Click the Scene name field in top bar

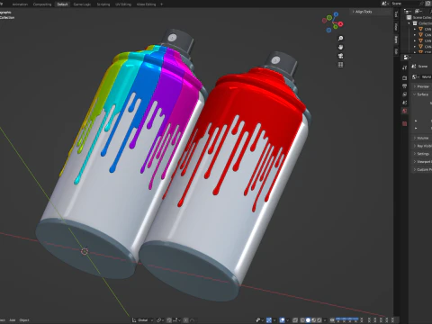tap(405, 4)
